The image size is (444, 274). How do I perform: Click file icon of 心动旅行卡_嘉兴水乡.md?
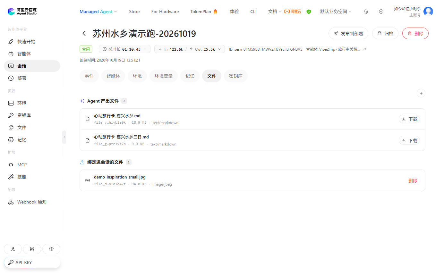pos(88,119)
